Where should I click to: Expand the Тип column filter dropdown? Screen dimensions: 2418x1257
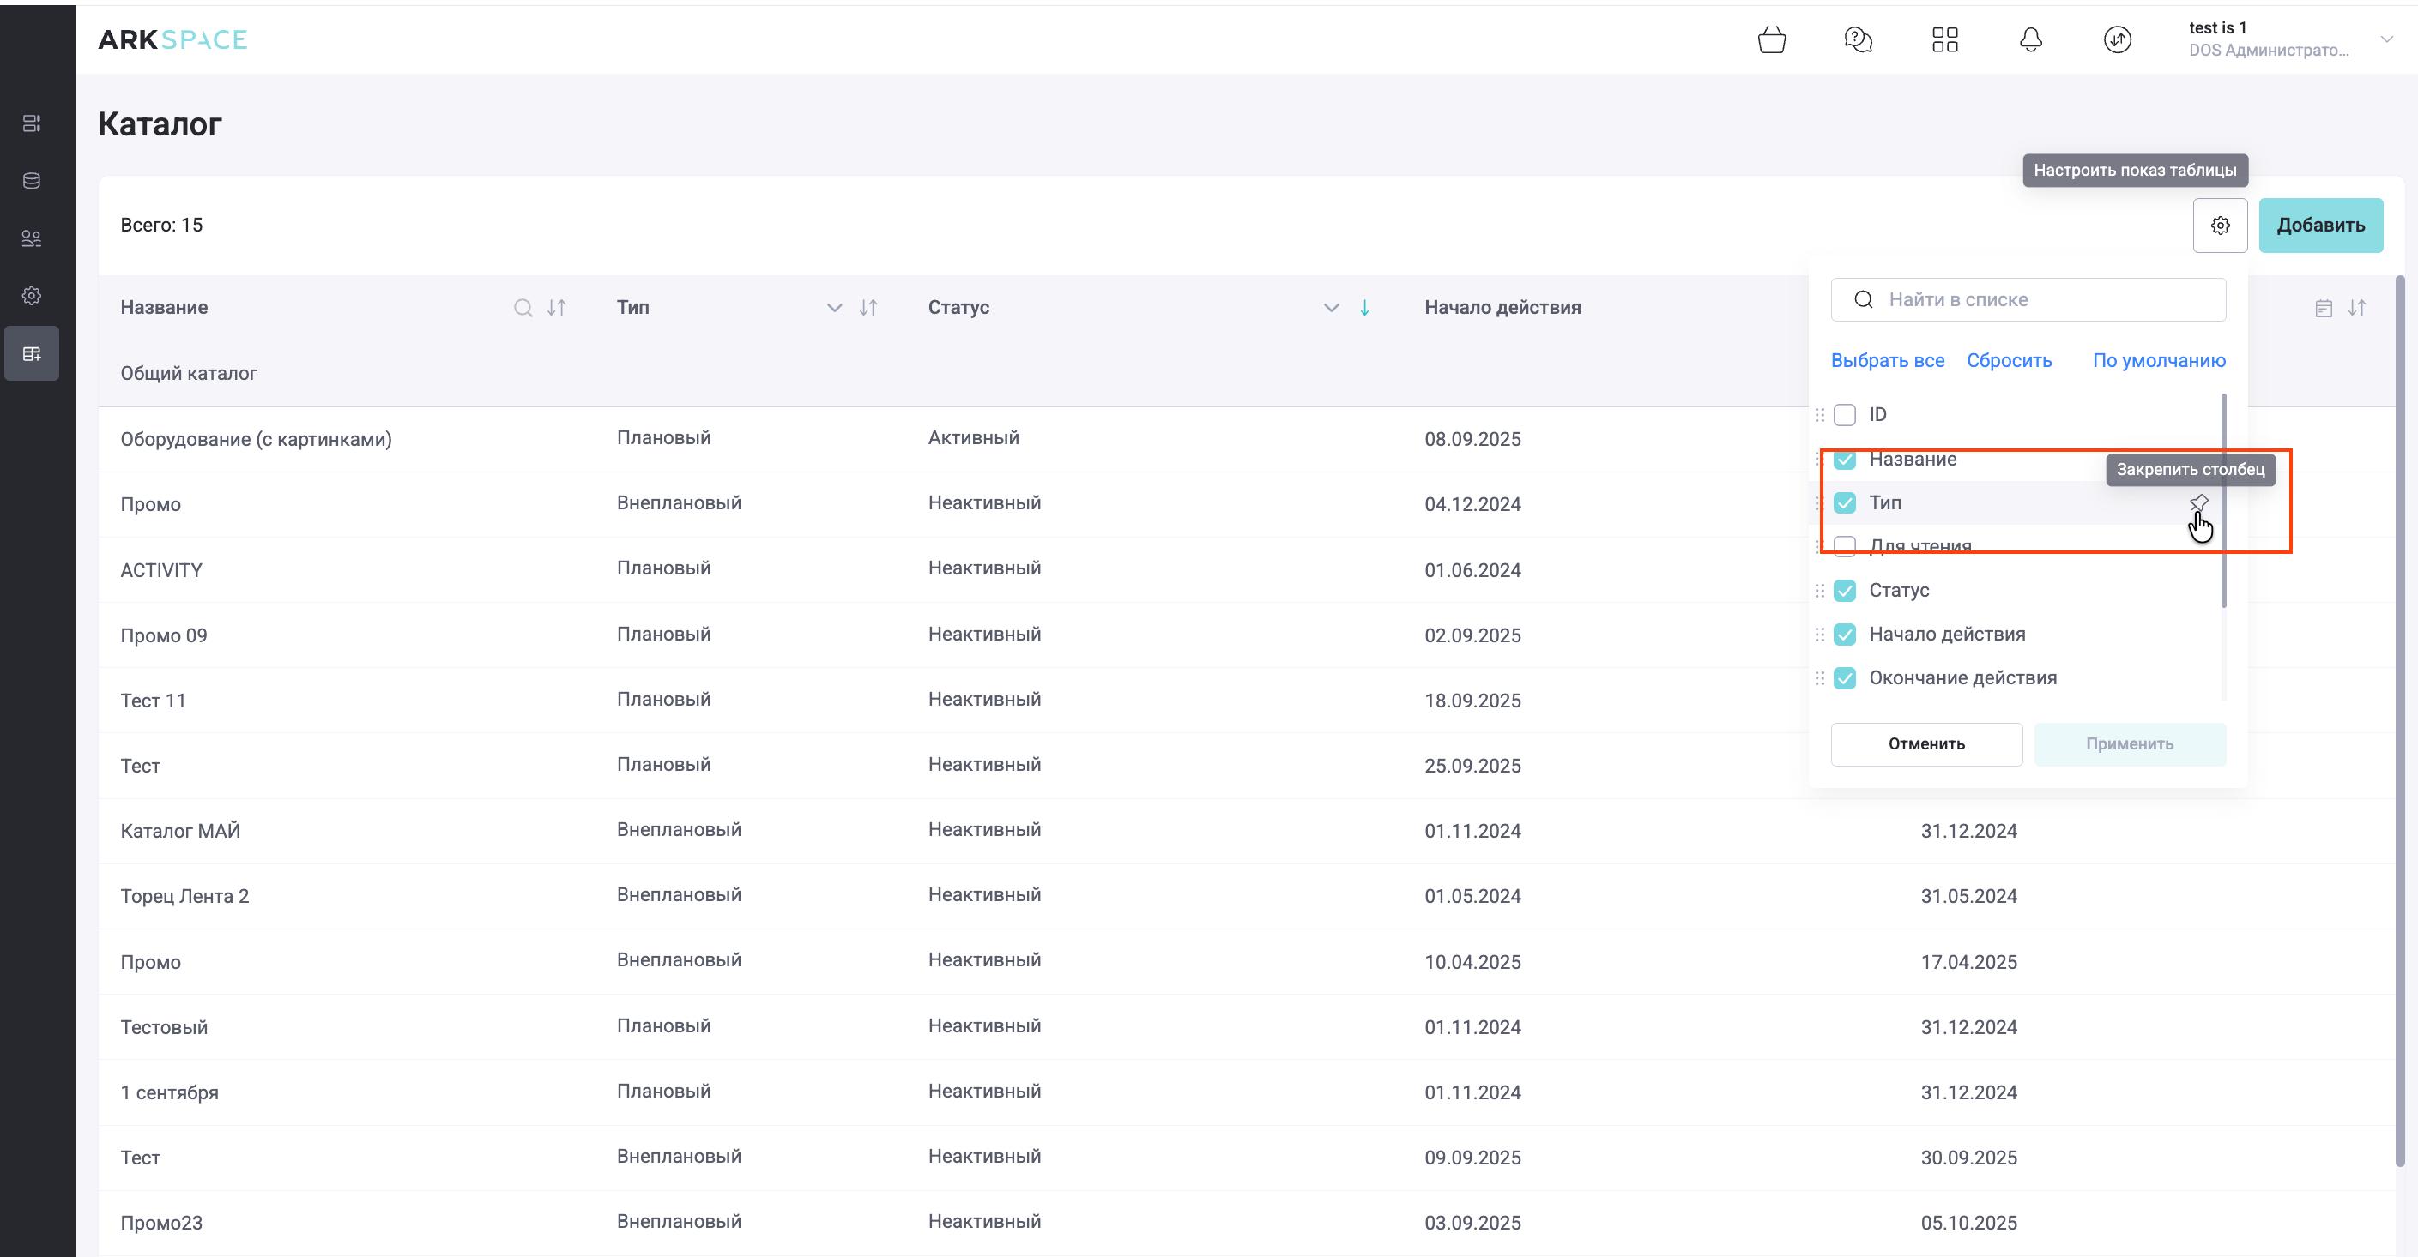click(833, 308)
